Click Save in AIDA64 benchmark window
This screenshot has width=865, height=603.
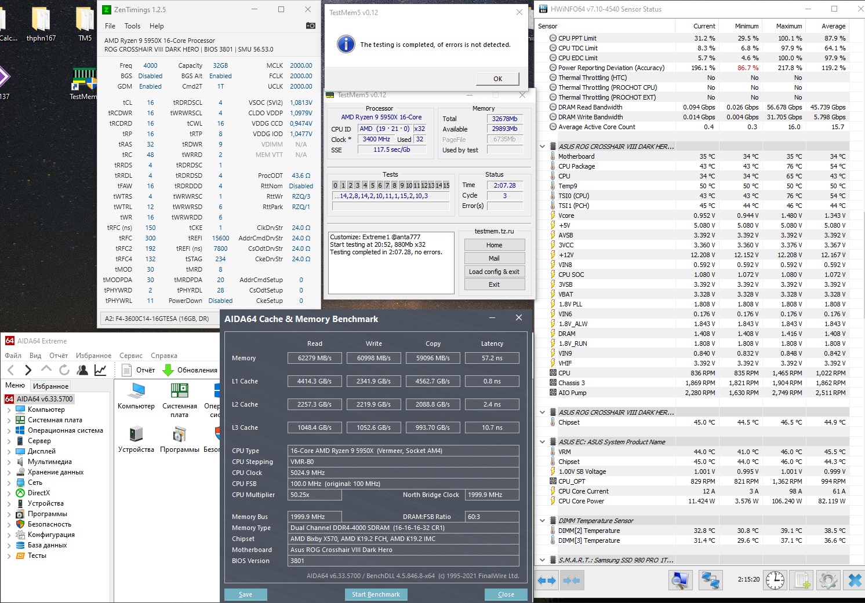(246, 594)
